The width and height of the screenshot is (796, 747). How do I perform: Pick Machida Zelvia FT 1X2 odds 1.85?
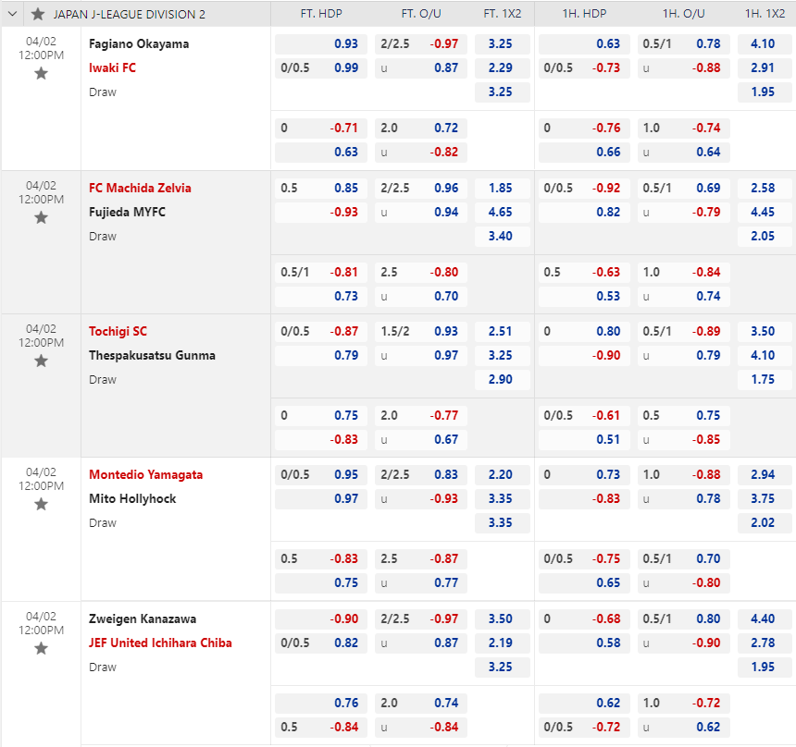tap(502, 189)
